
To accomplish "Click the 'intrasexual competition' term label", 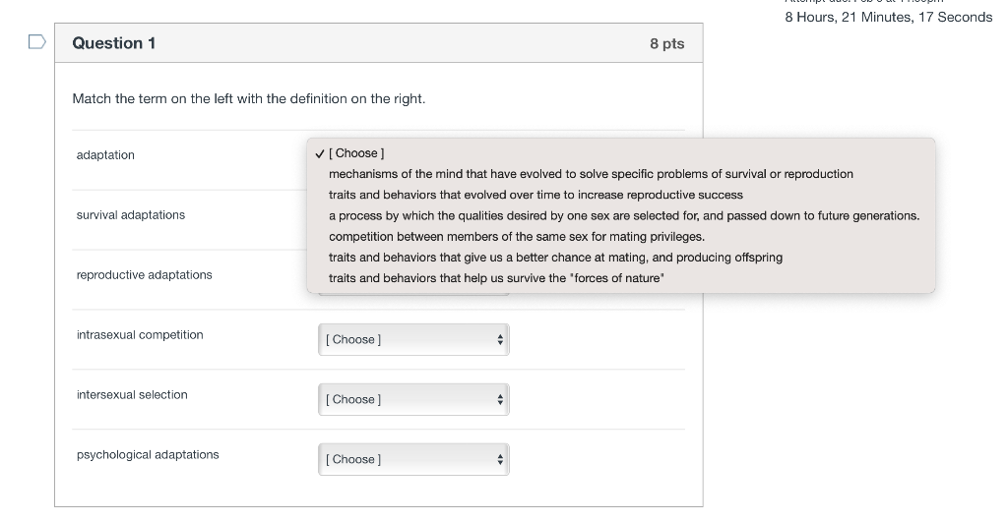I will [x=140, y=335].
